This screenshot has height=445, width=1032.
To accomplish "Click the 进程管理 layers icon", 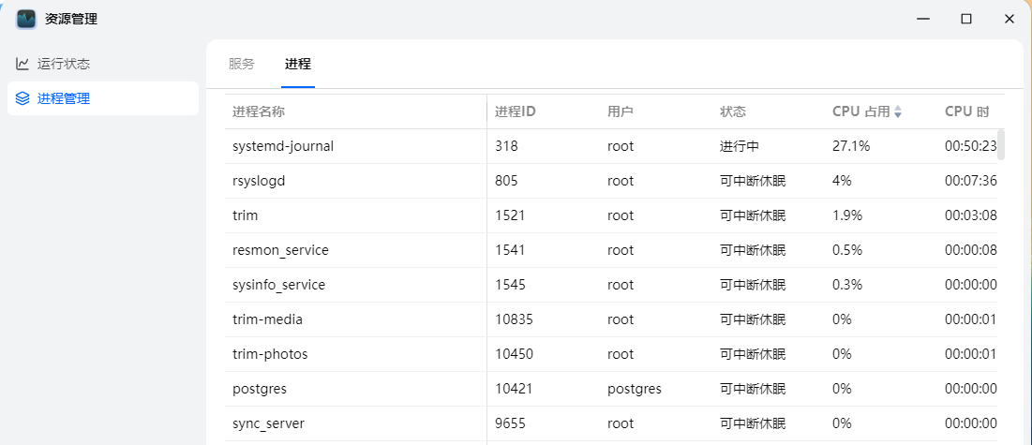I will pos(22,98).
